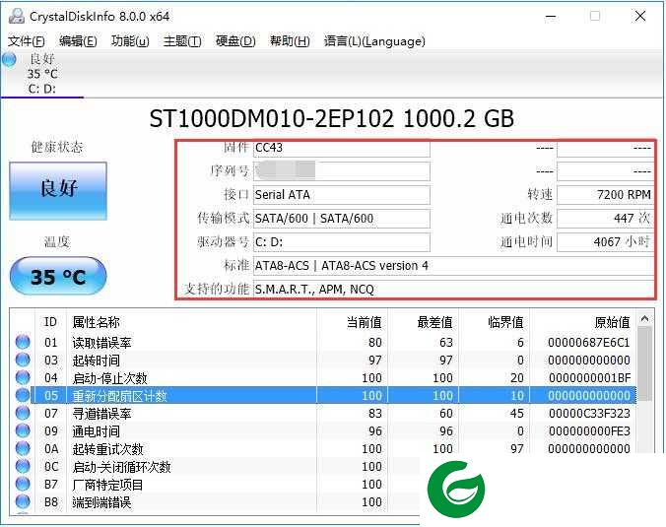
Task: Click the status orb for ID 0C
Action: click(x=23, y=466)
